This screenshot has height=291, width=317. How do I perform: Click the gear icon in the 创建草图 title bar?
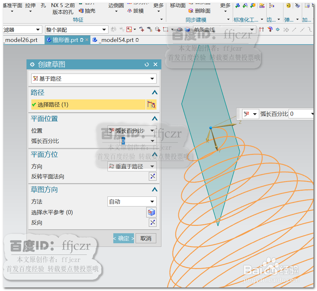[x=32, y=65]
